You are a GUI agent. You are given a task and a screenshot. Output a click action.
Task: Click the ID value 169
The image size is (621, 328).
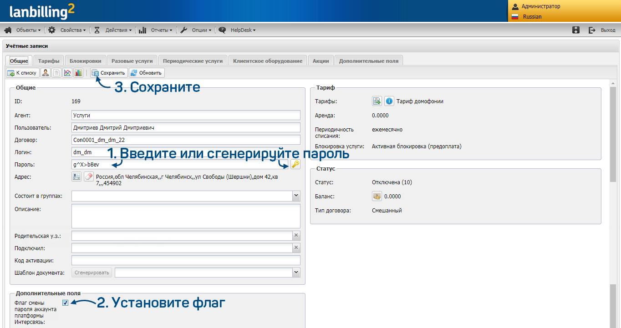pos(76,101)
